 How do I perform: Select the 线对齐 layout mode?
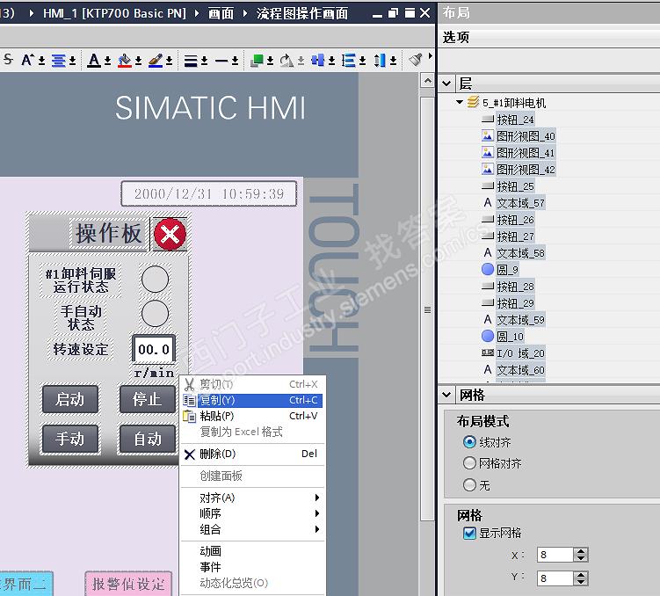pos(469,442)
